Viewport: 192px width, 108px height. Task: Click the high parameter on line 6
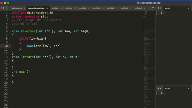click(84, 31)
